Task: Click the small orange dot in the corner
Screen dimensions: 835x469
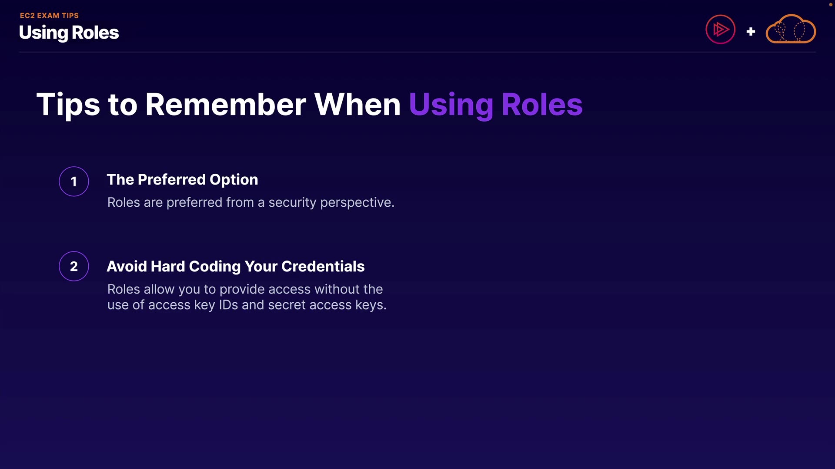Action: pyautogui.click(x=830, y=4)
